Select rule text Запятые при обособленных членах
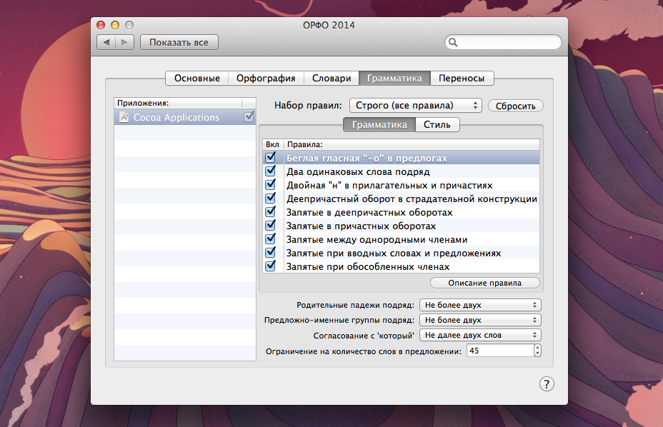663x427 pixels. tap(368, 267)
